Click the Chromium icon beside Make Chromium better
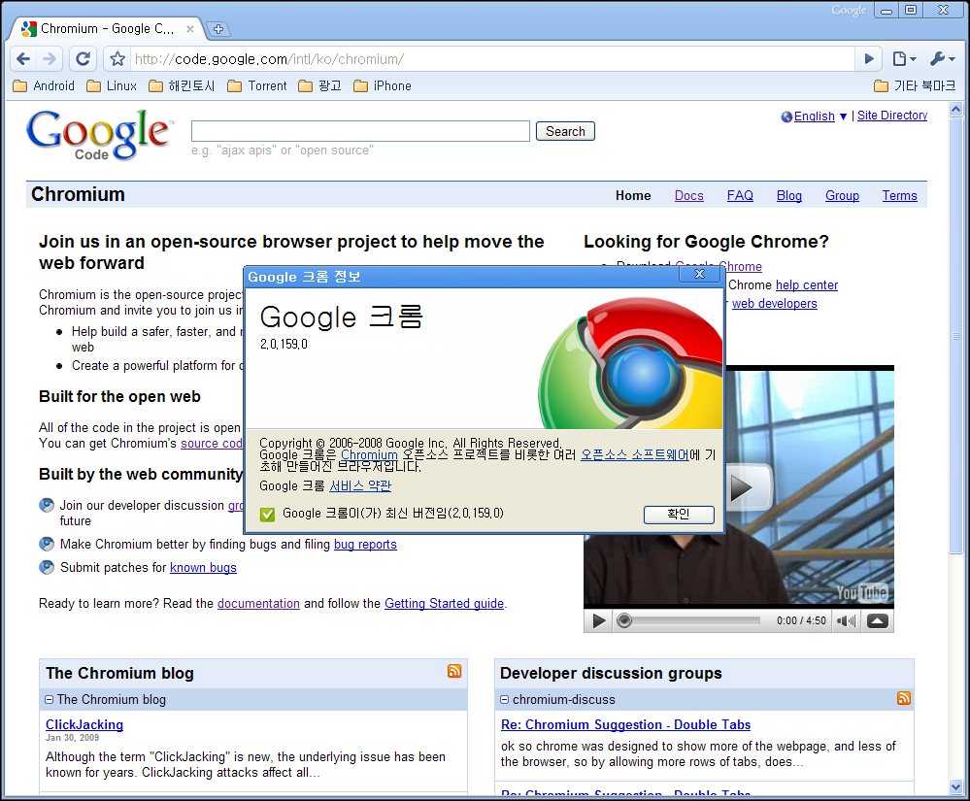Image resolution: width=970 pixels, height=801 pixels. [x=47, y=544]
